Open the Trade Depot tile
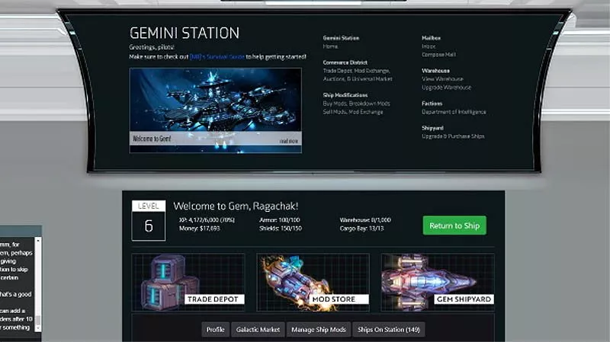This screenshot has width=610, height=342. click(188, 282)
